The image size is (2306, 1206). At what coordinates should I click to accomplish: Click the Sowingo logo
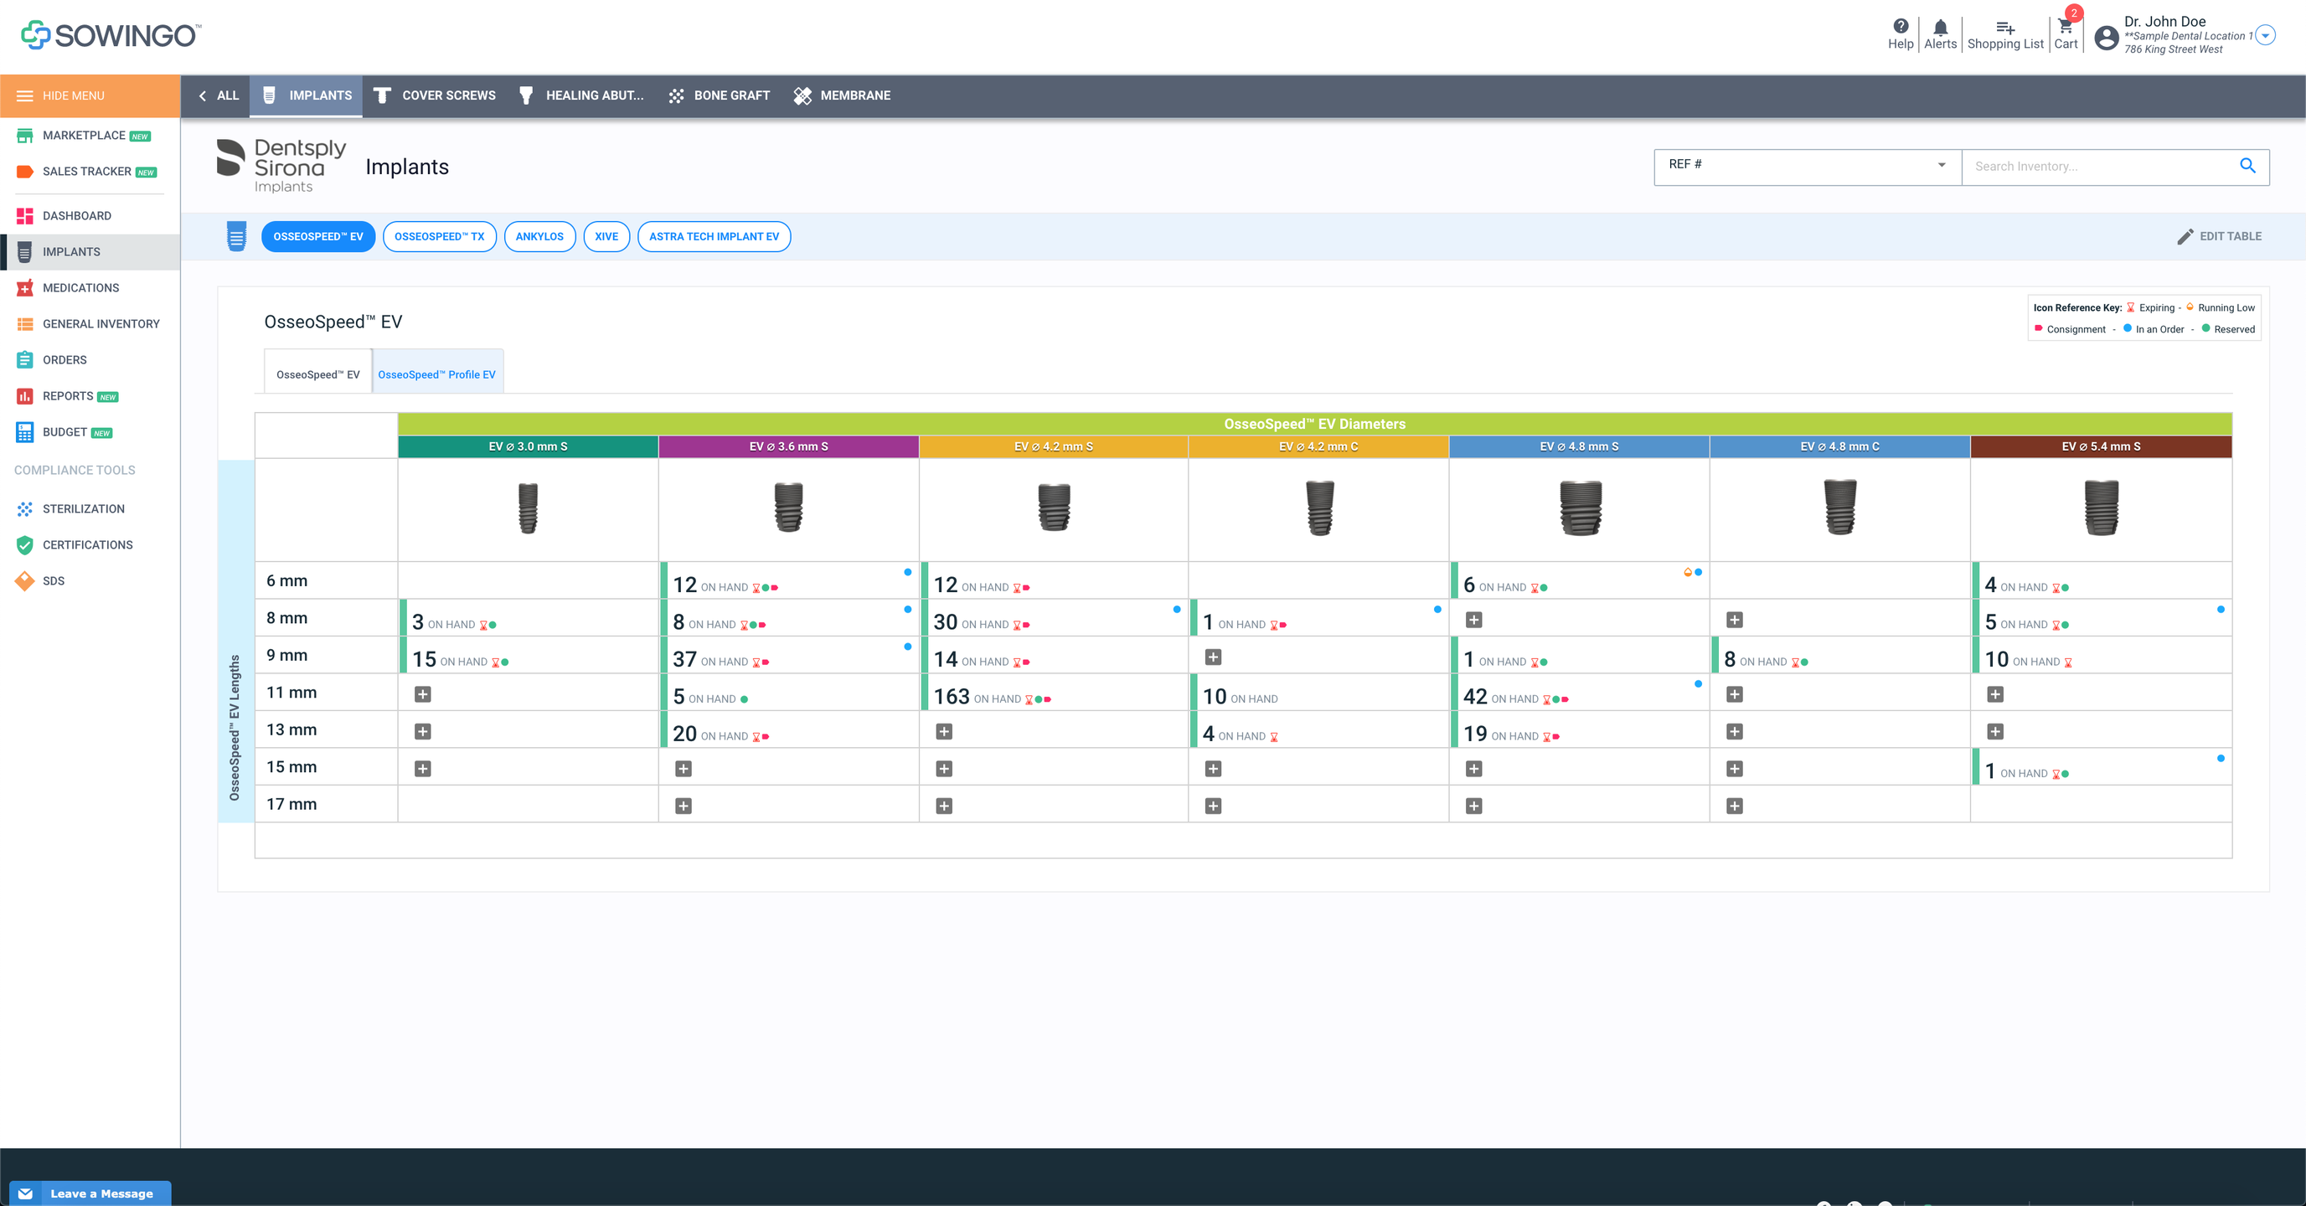tap(111, 35)
